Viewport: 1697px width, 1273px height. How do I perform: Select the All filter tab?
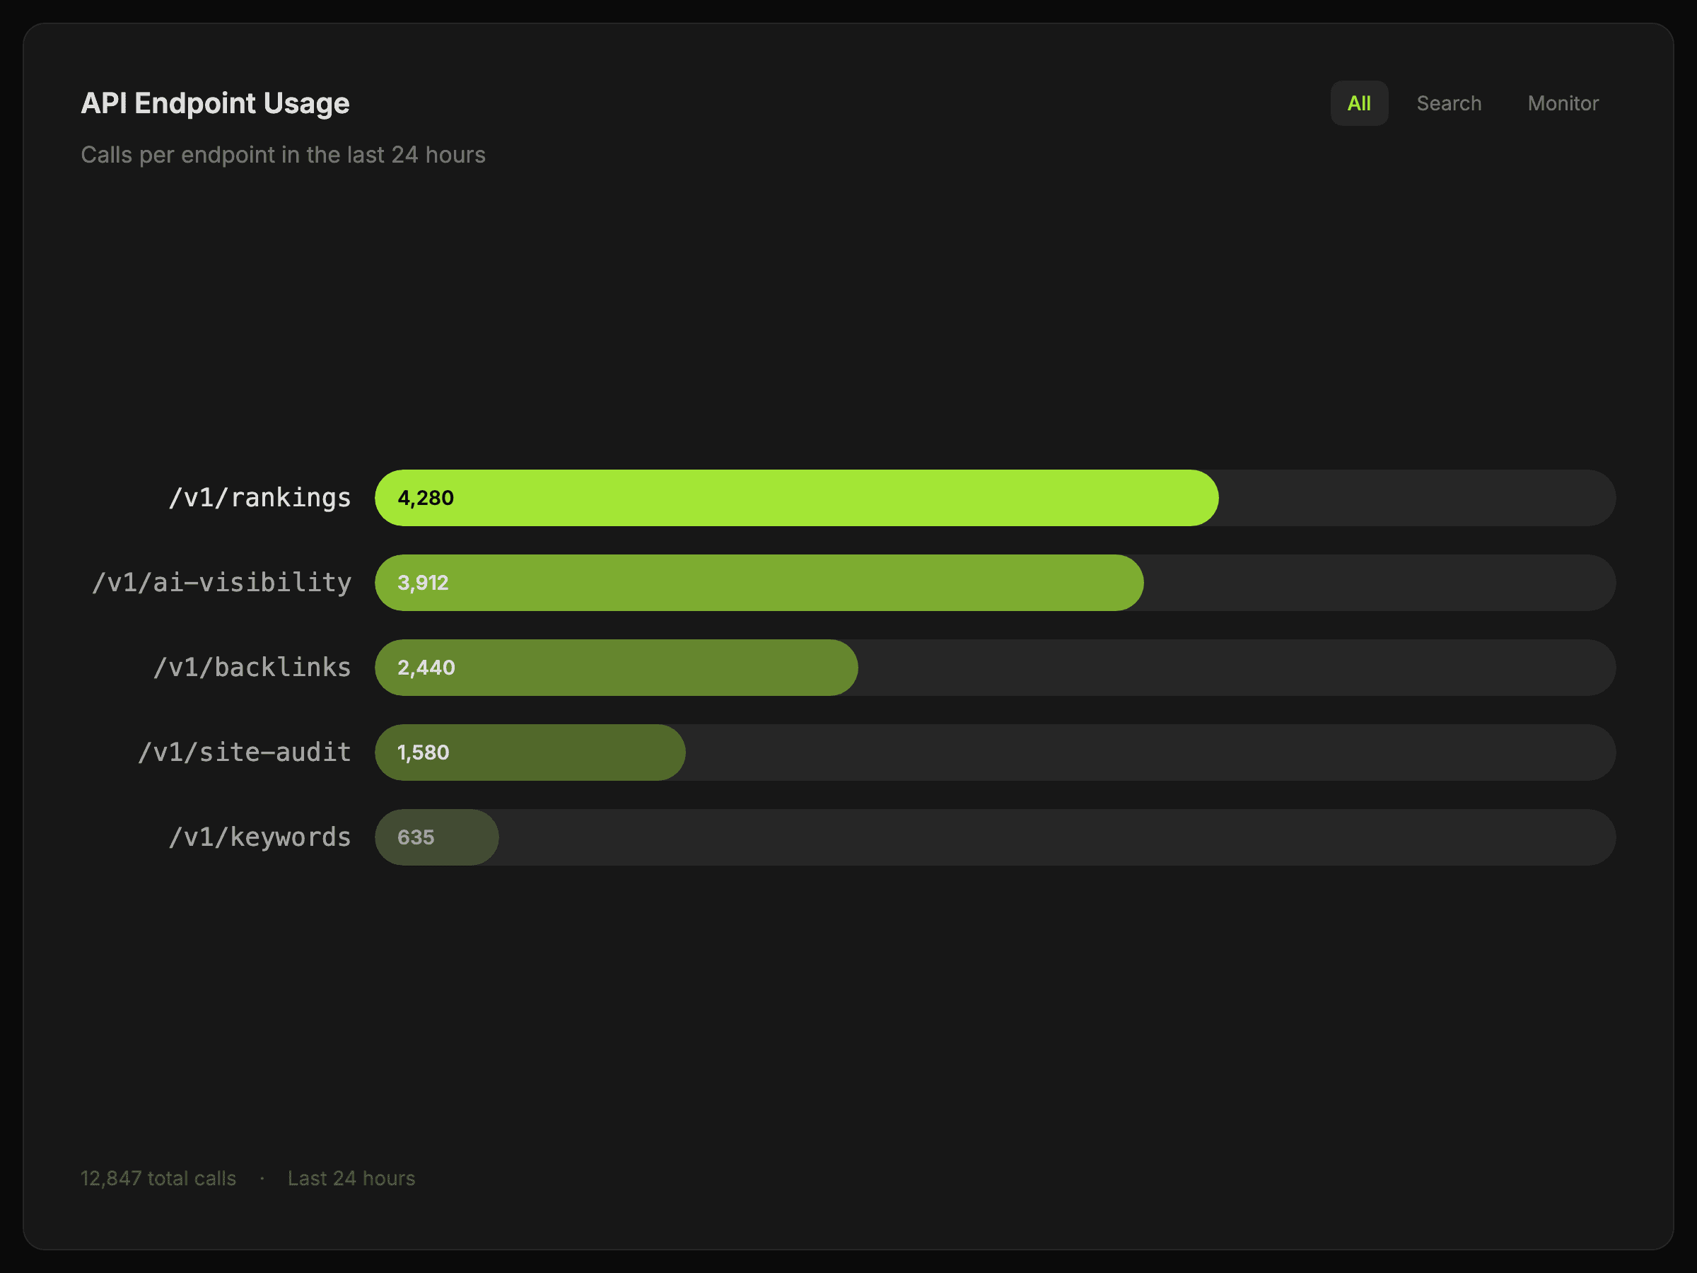click(1359, 103)
